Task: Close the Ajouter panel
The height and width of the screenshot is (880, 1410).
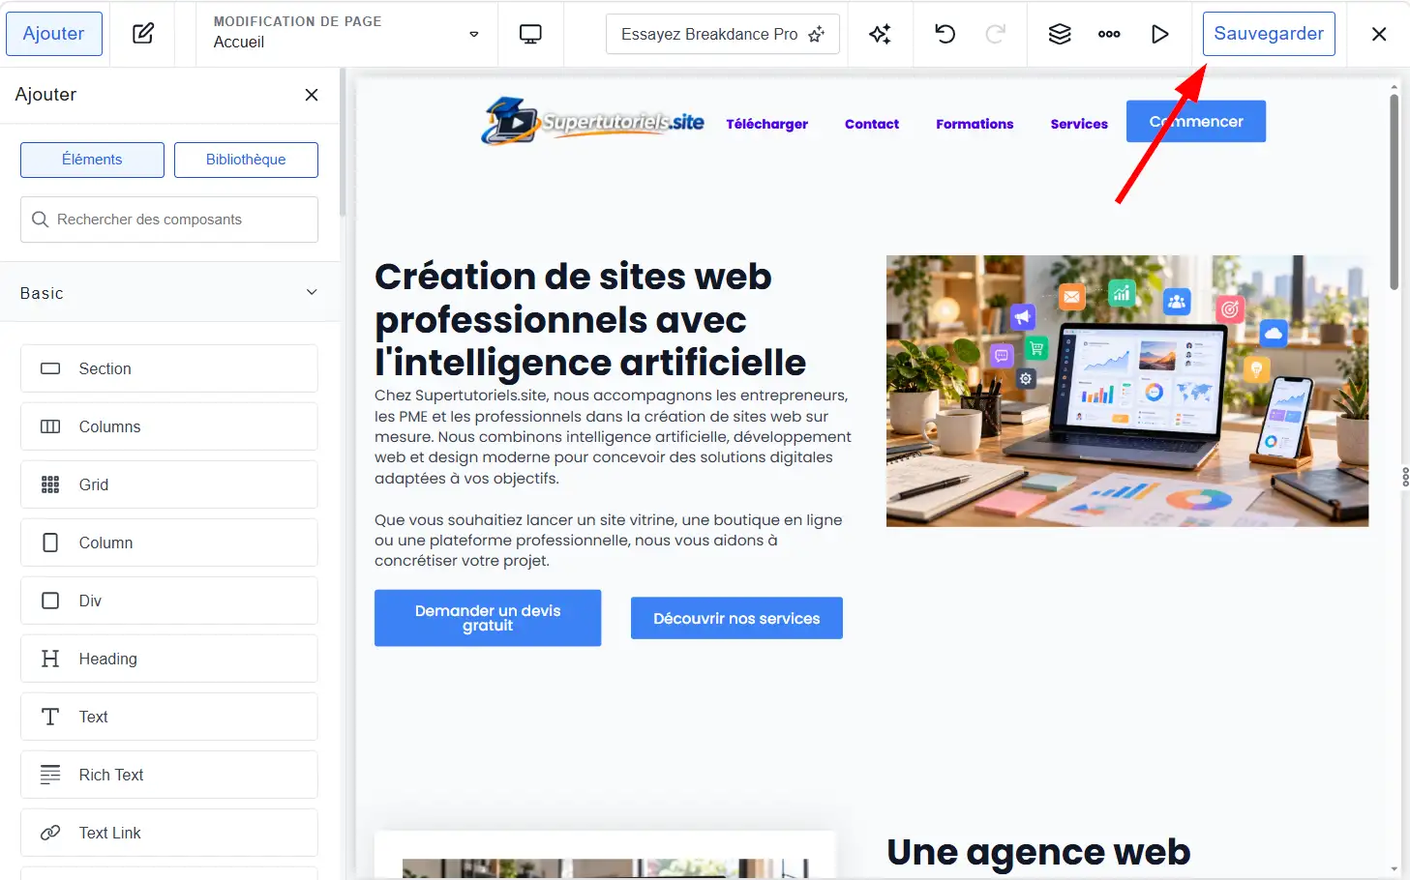Action: 312,95
